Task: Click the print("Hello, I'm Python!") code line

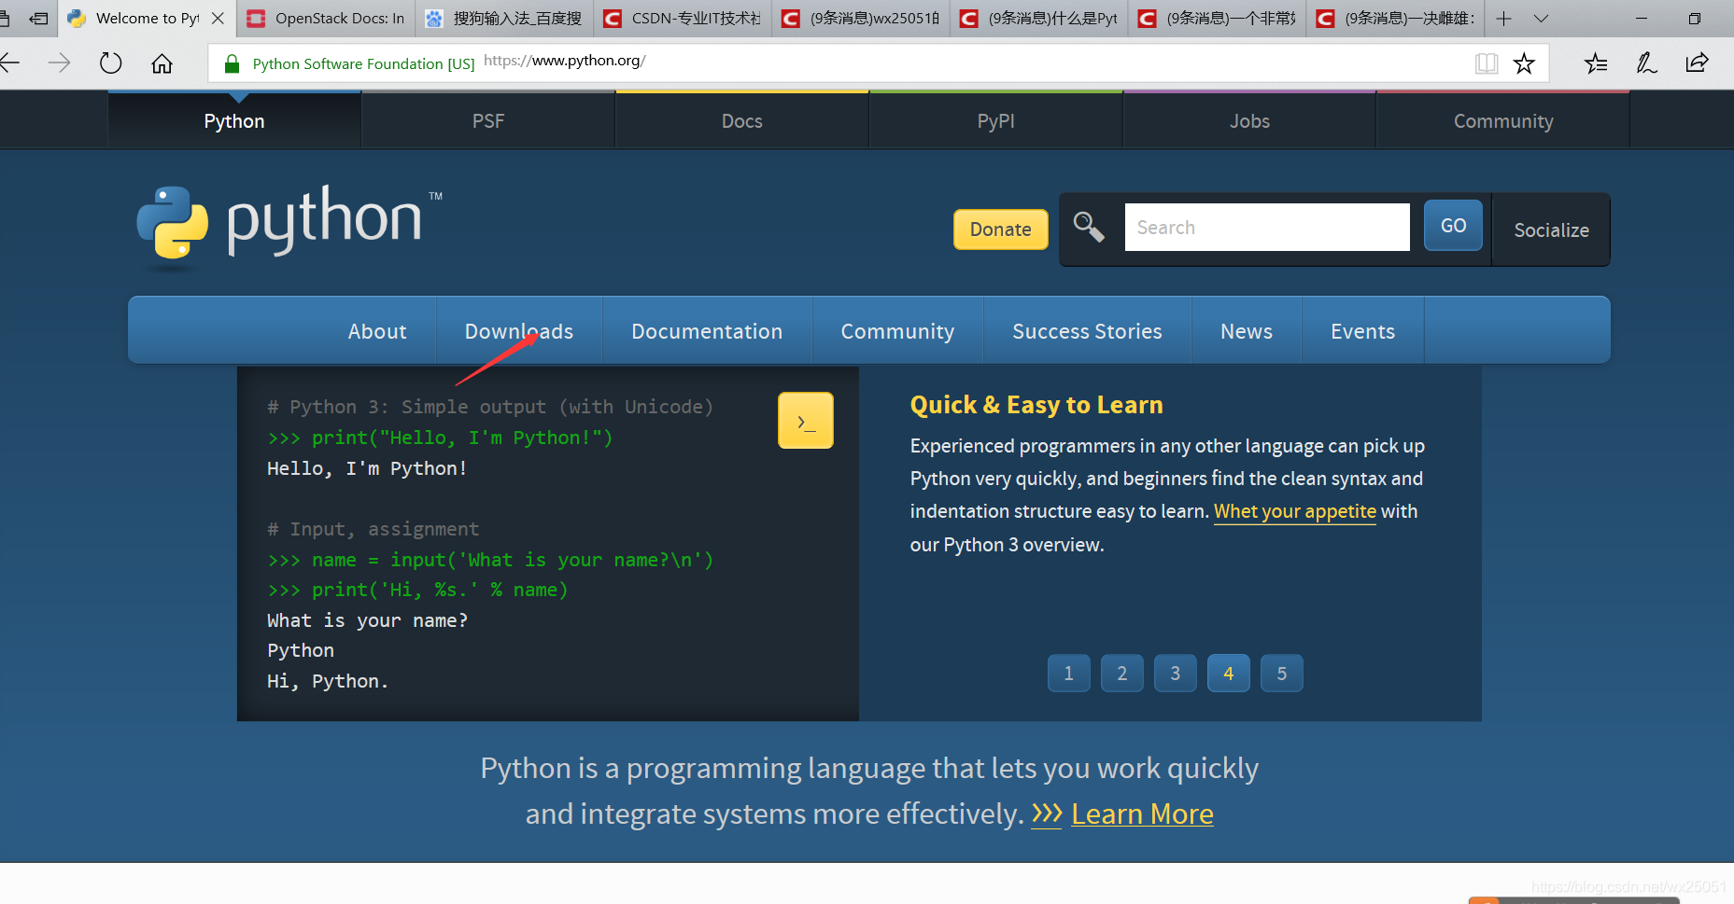Action: pos(440,438)
